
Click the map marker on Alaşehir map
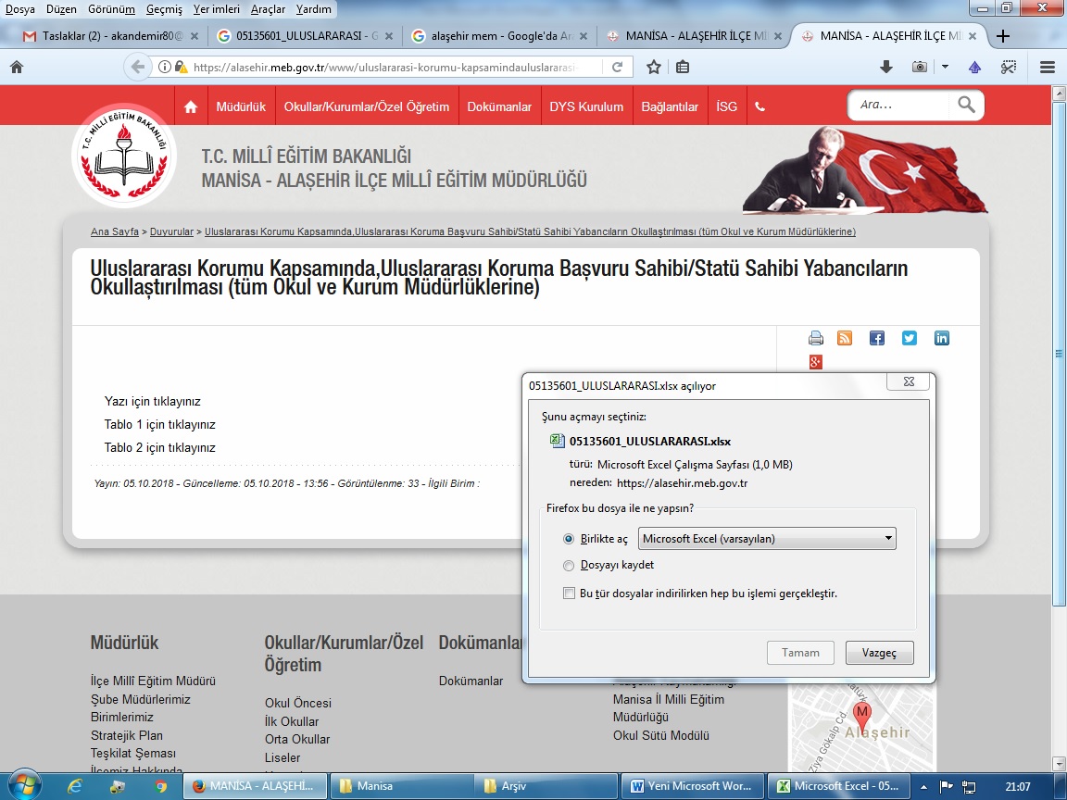click(862, 716)
